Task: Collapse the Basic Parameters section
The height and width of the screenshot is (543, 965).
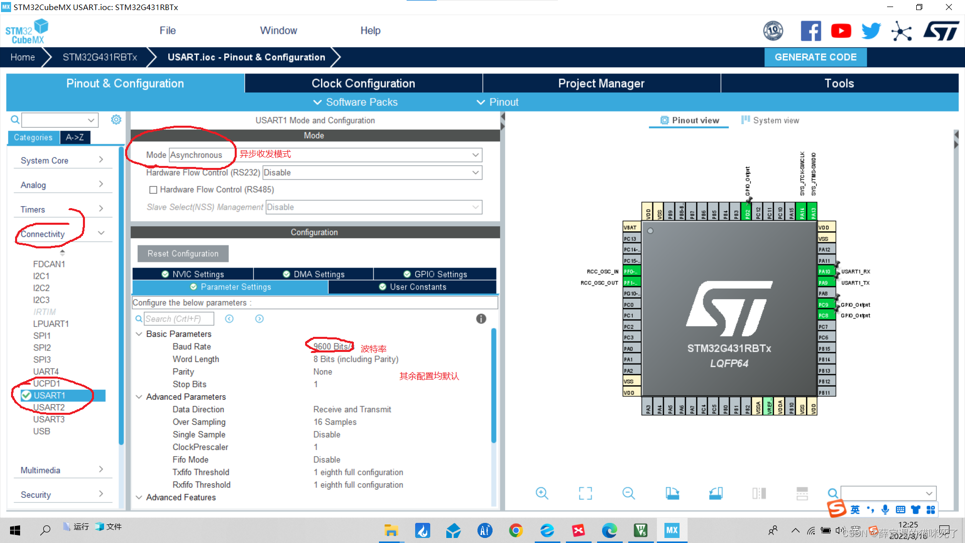Action: 139,333
